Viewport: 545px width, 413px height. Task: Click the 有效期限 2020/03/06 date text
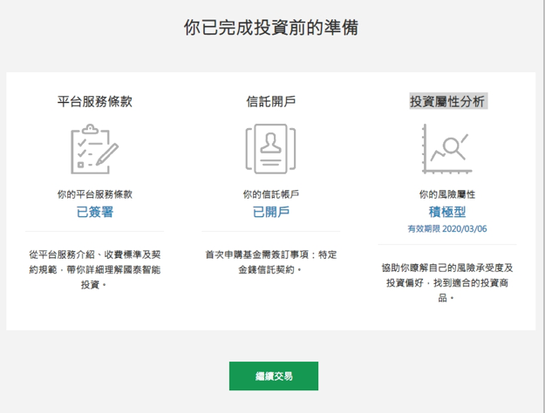click(x=446, y=229)
